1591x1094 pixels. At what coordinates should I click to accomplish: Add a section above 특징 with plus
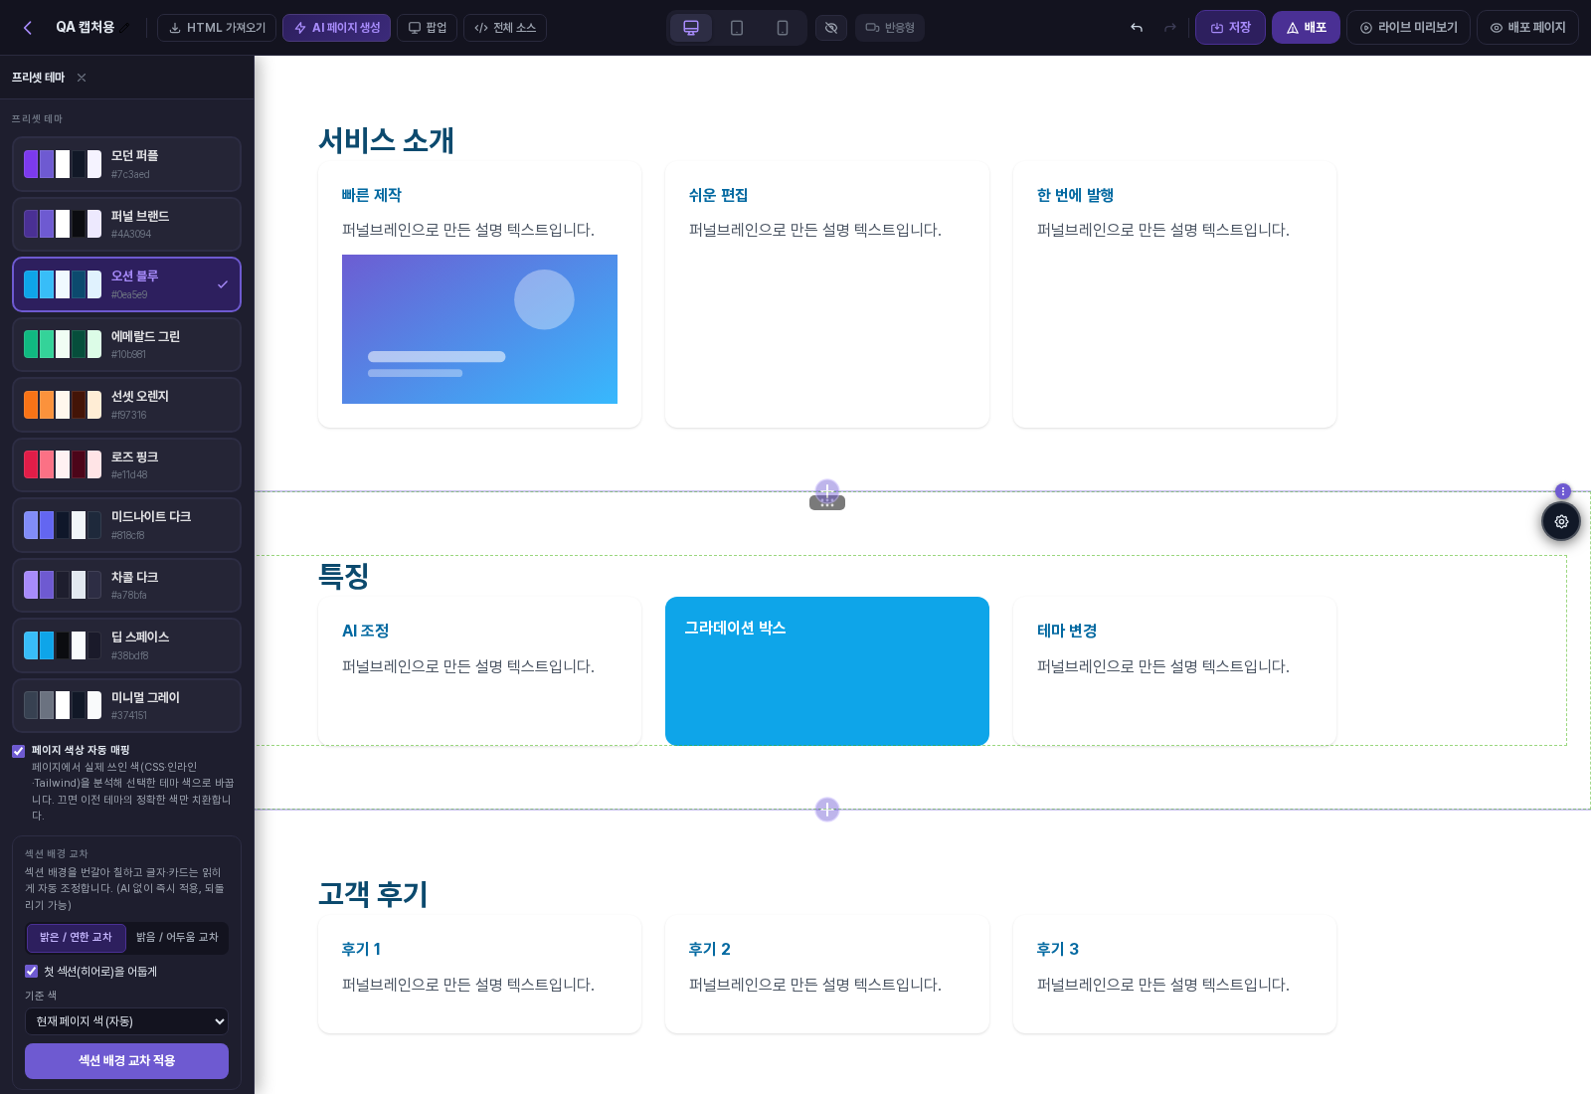[x=827, y=489]
